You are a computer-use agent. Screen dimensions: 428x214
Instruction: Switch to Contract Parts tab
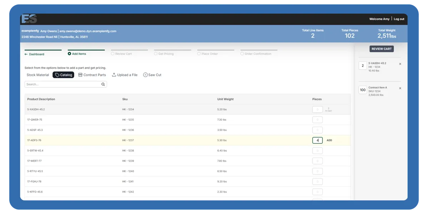click(x=92, y=75)
